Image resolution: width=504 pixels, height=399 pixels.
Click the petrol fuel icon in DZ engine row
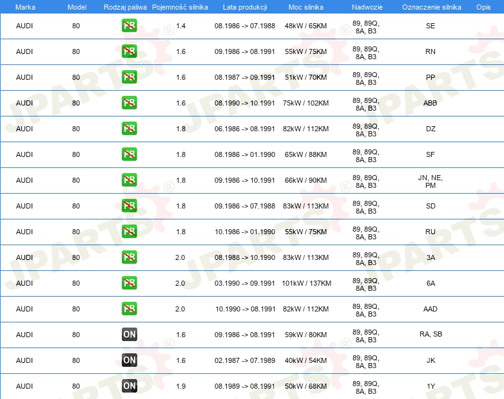(129, 129)
